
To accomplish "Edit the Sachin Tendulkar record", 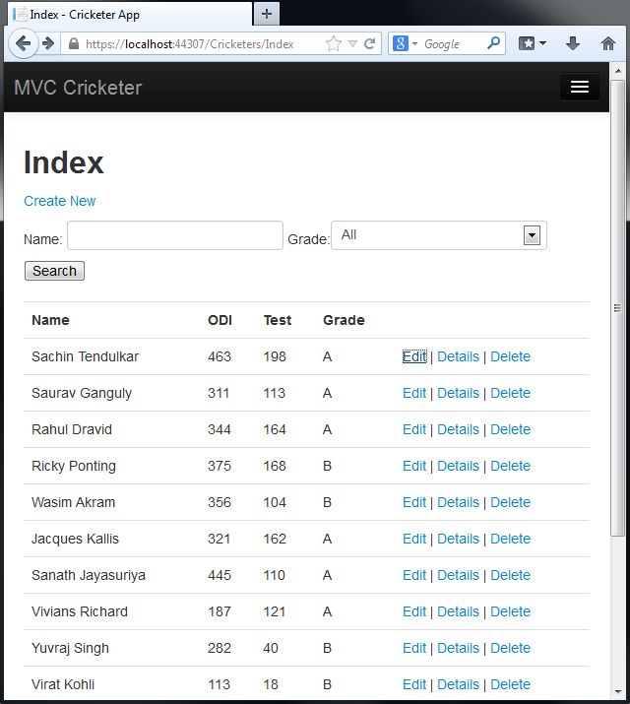I will [414, 356].
